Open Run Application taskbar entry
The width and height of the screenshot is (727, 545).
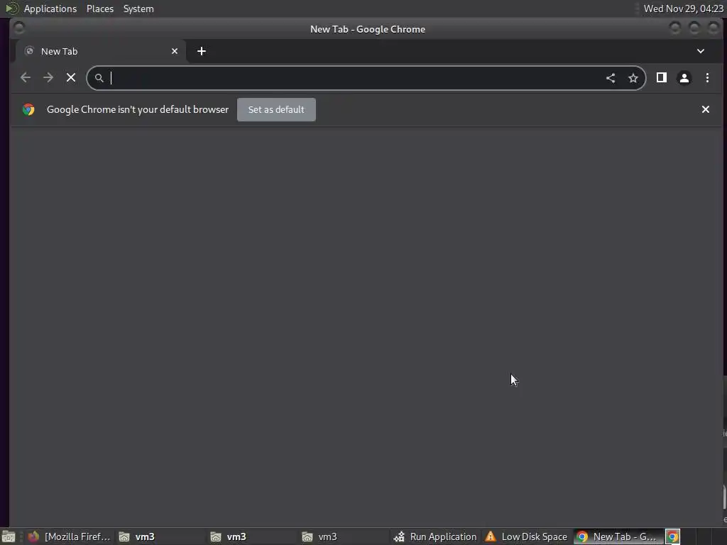coord(435,536)
